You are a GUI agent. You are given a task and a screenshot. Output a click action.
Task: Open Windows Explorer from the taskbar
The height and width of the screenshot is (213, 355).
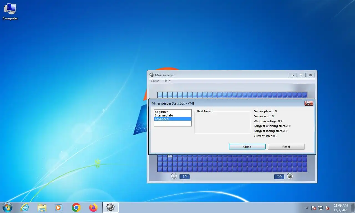42,207
